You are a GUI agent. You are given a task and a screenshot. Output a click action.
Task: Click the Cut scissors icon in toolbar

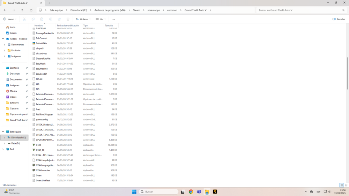click(x=24, y=19)
